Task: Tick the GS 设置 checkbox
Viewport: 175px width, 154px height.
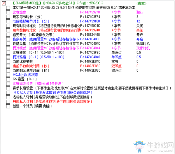Action: click(x=8, y=79)
